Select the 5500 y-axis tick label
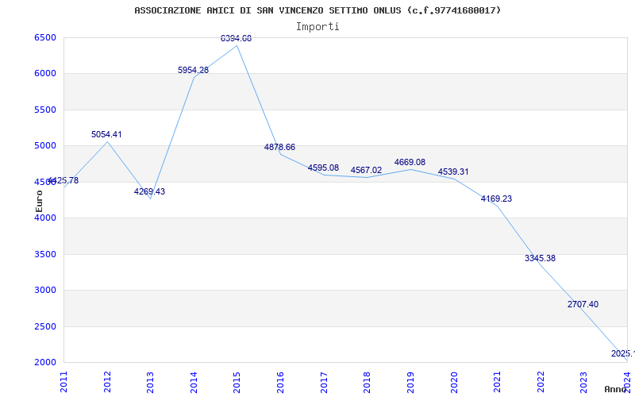This screenshot has height=397, width=635. click(44, 110)
